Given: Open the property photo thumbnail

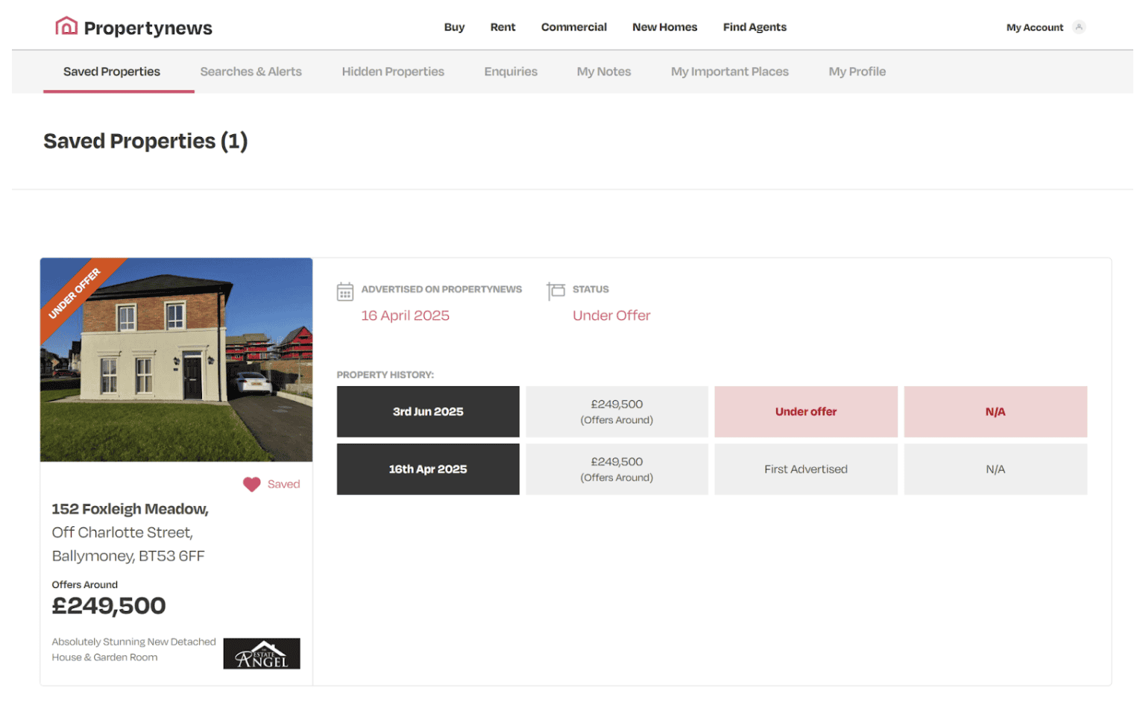Looking at the screenshot, I should coord(176,360).
